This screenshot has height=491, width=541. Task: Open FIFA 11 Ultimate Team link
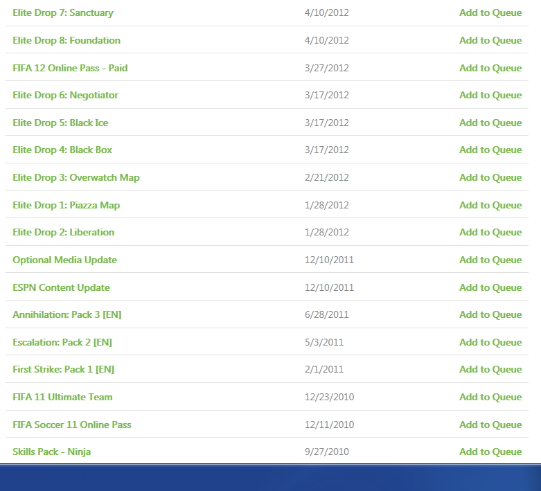(x=62, y=397)
